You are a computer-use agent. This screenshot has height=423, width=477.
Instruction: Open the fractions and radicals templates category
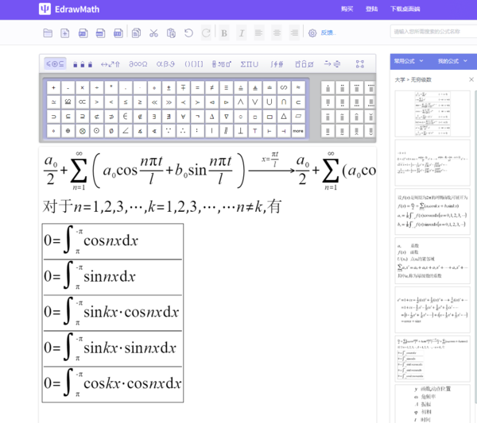pos(222,64)
